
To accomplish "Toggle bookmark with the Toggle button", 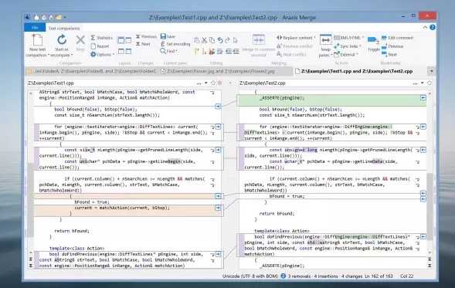I will coord(373,44).
